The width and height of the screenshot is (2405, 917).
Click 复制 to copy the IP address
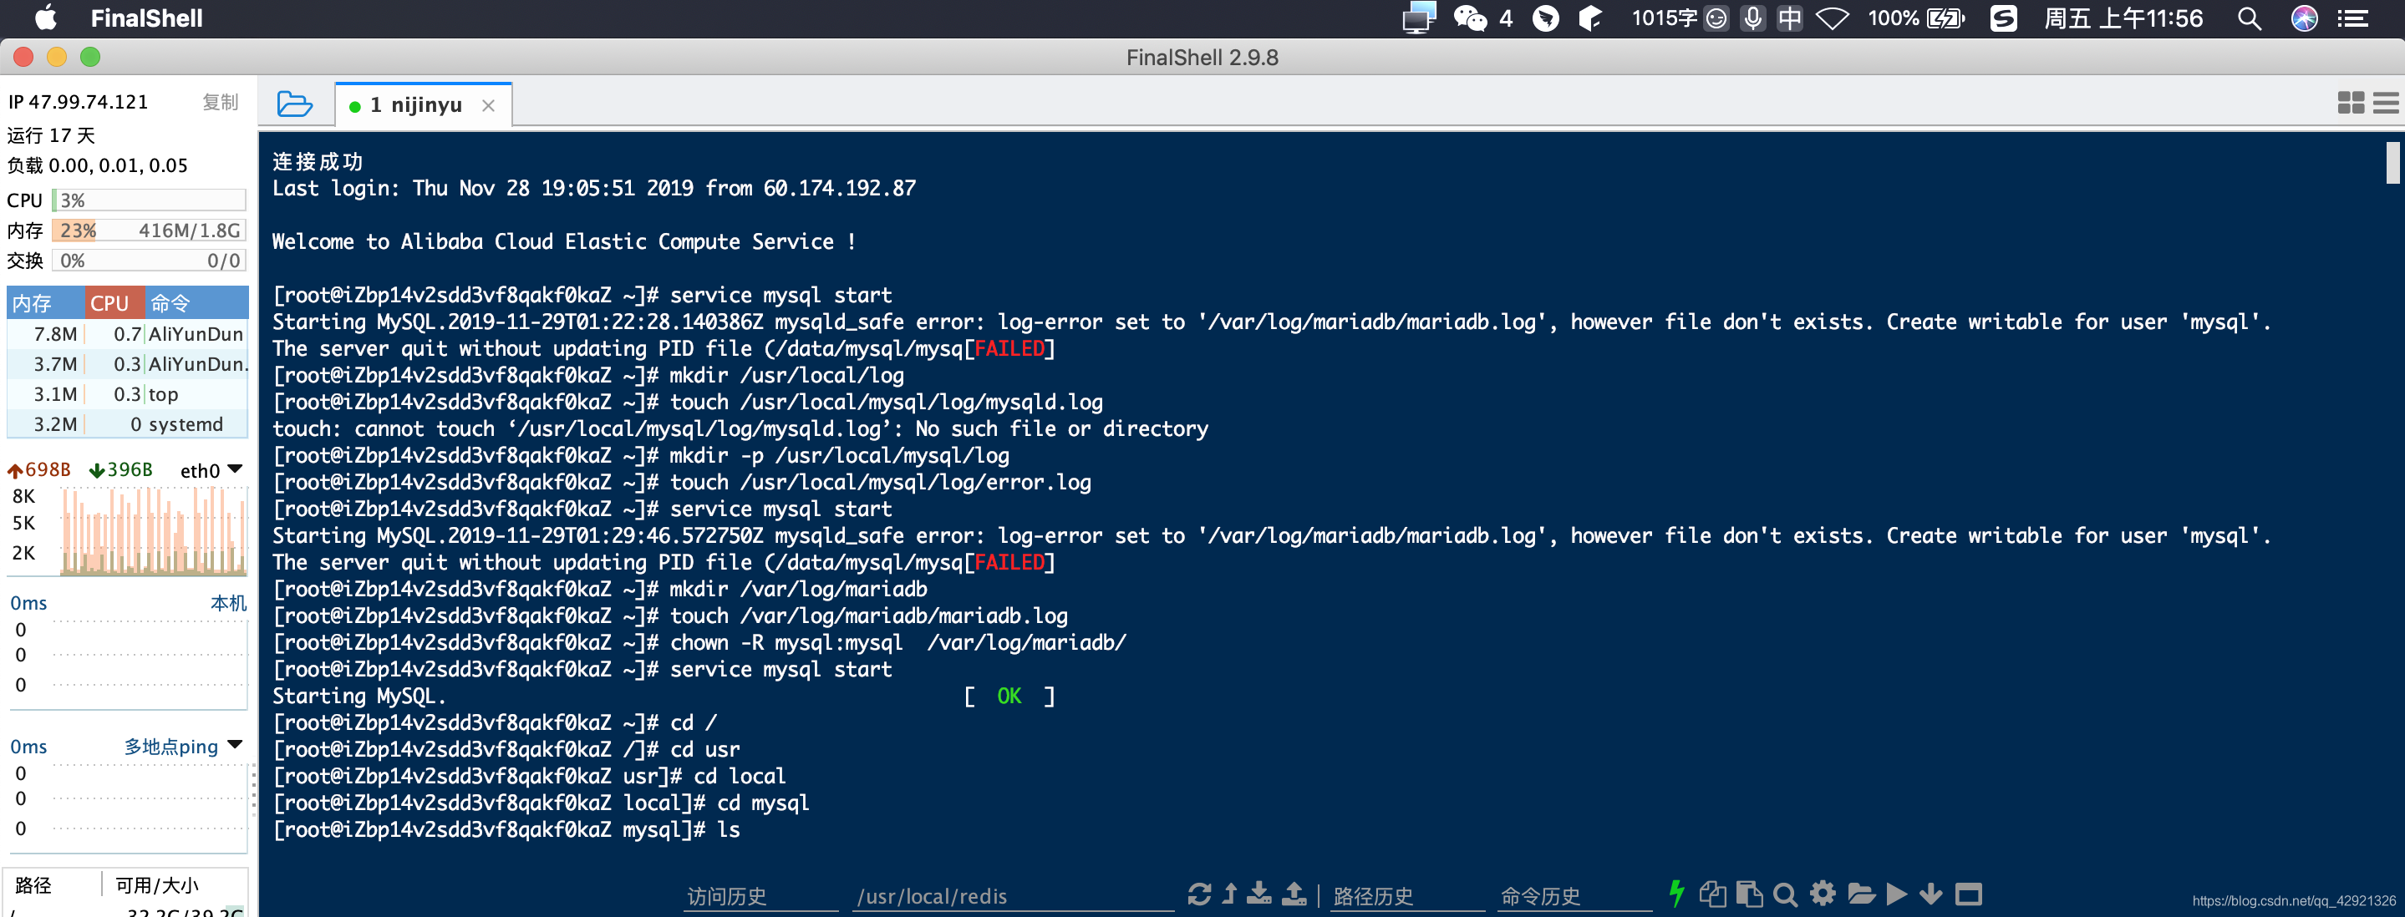tap(221, 102)
